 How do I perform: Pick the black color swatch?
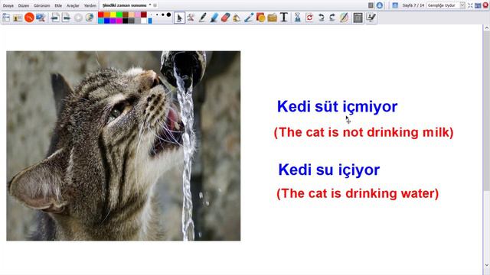[126, 21]
